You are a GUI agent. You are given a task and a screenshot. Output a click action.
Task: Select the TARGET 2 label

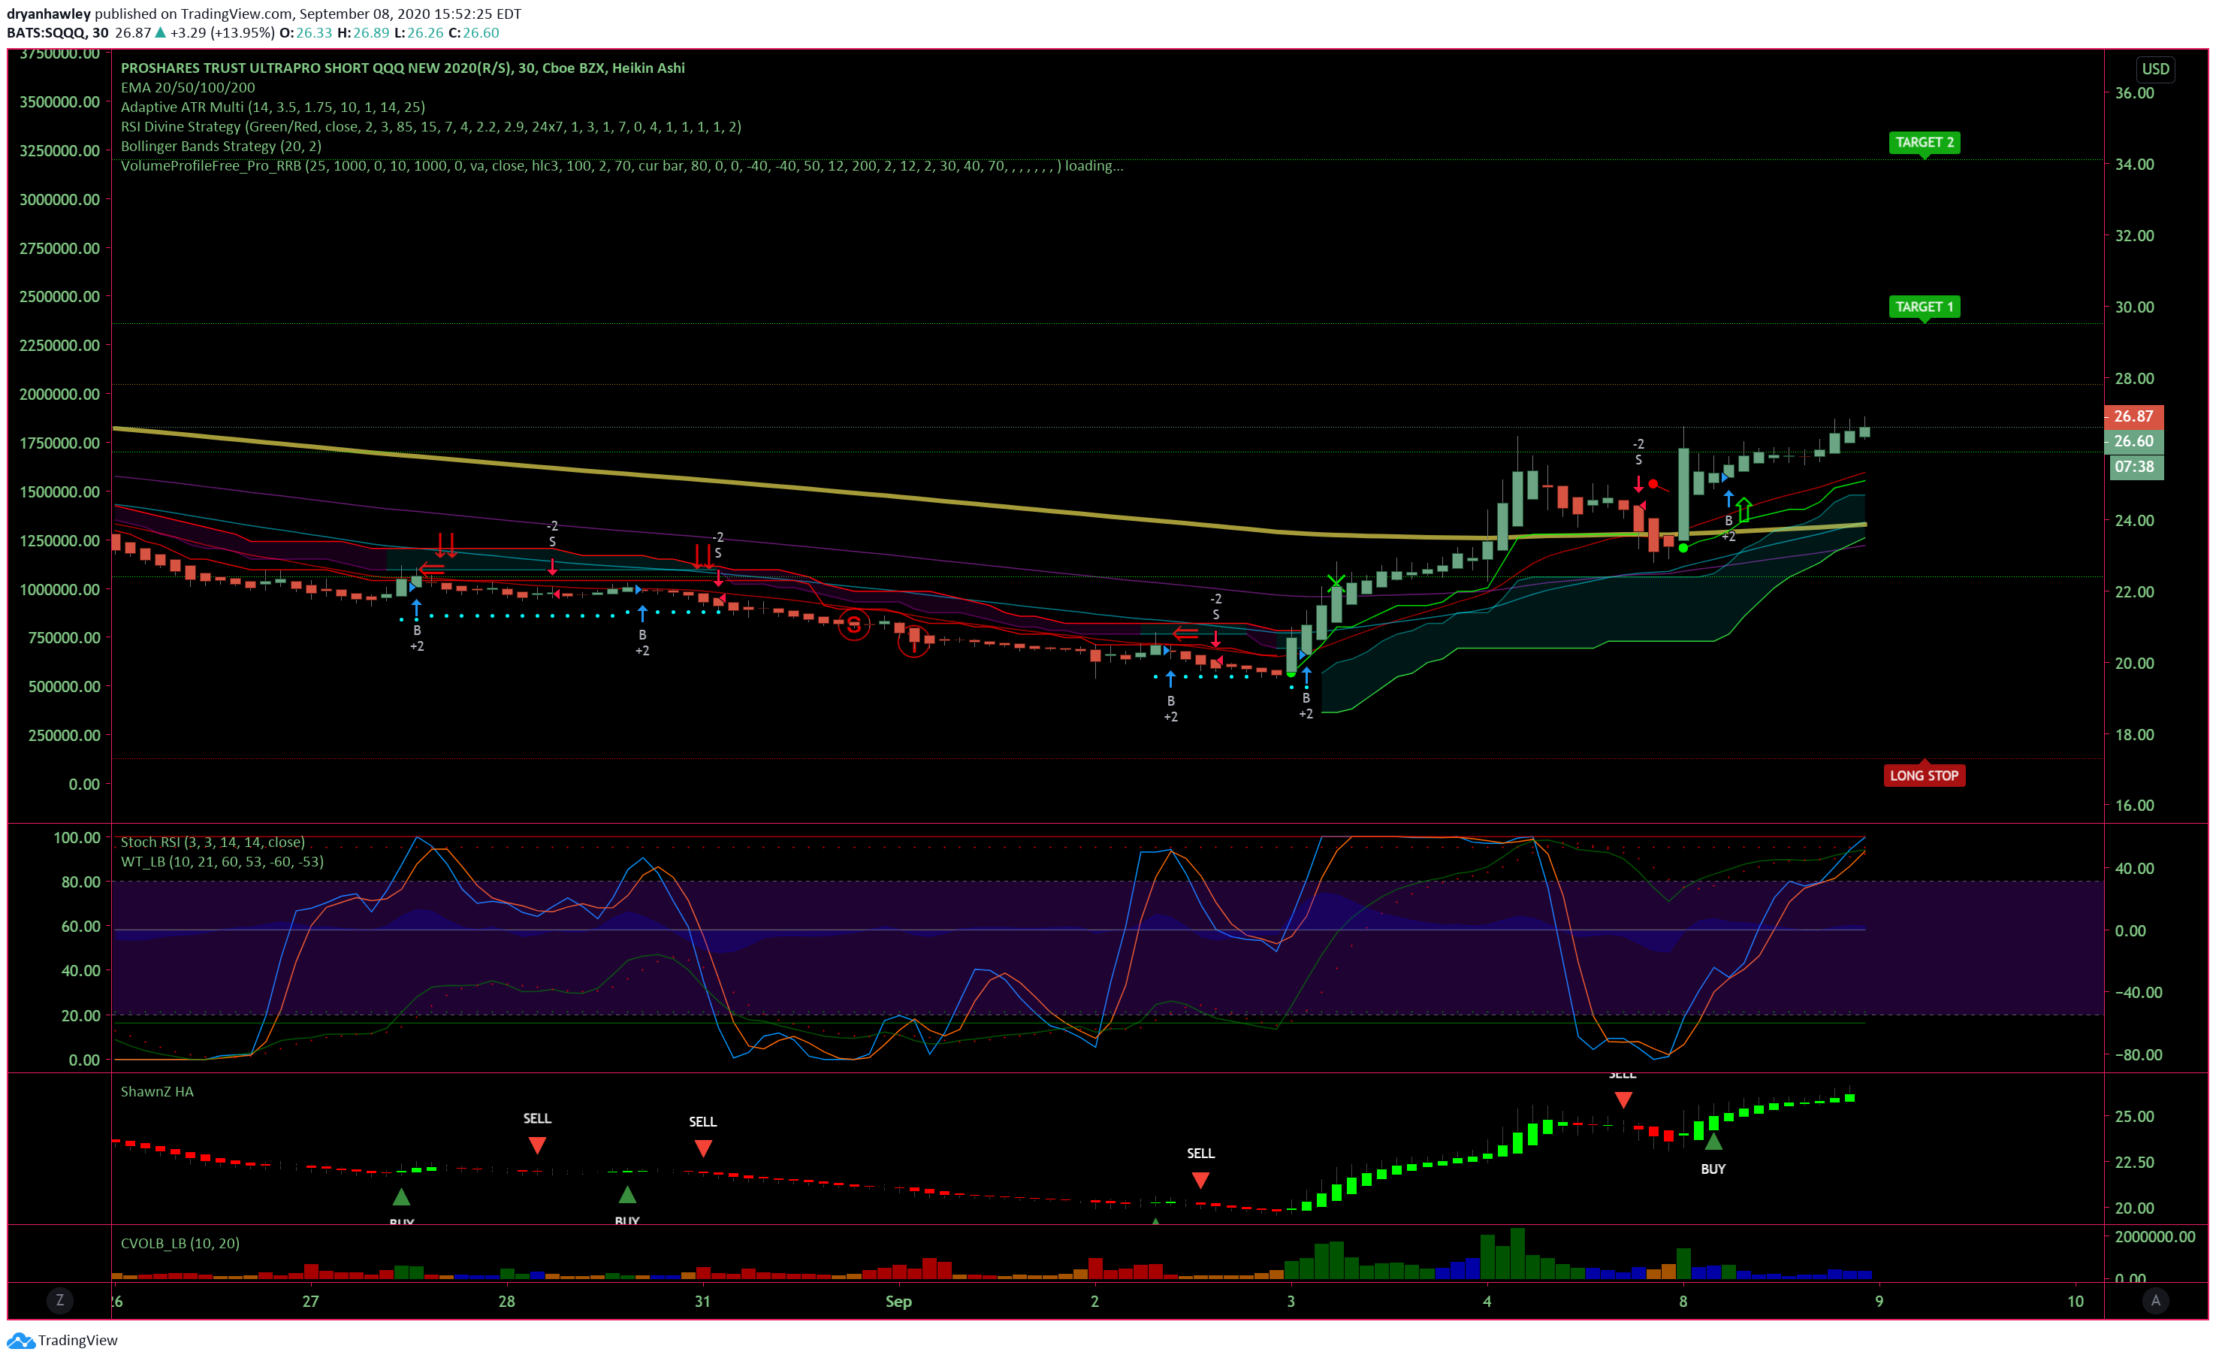pos(1924,142)
